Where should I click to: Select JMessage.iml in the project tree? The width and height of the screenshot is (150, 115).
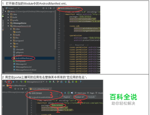pyautogui.click(x=20, y=64)
